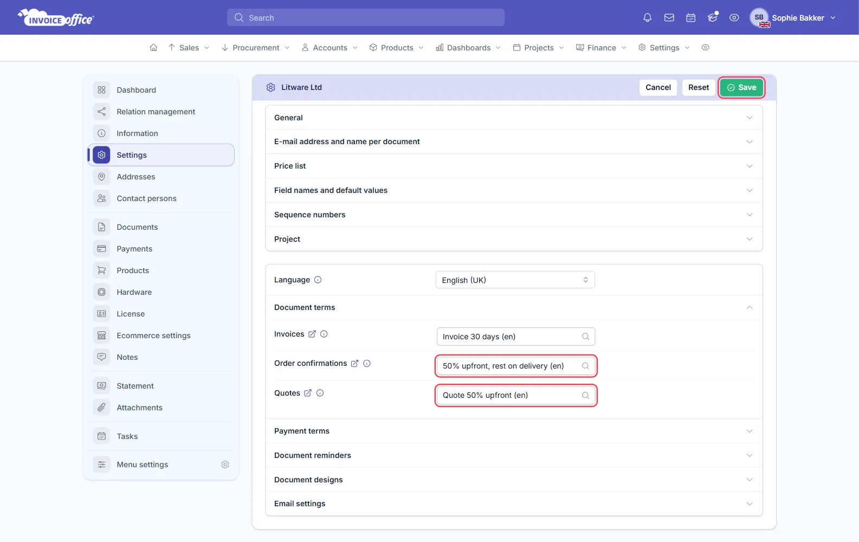Screen dimensions: 859x542
Task: Open external link icon next to Invoices
Action: [312, 334]
